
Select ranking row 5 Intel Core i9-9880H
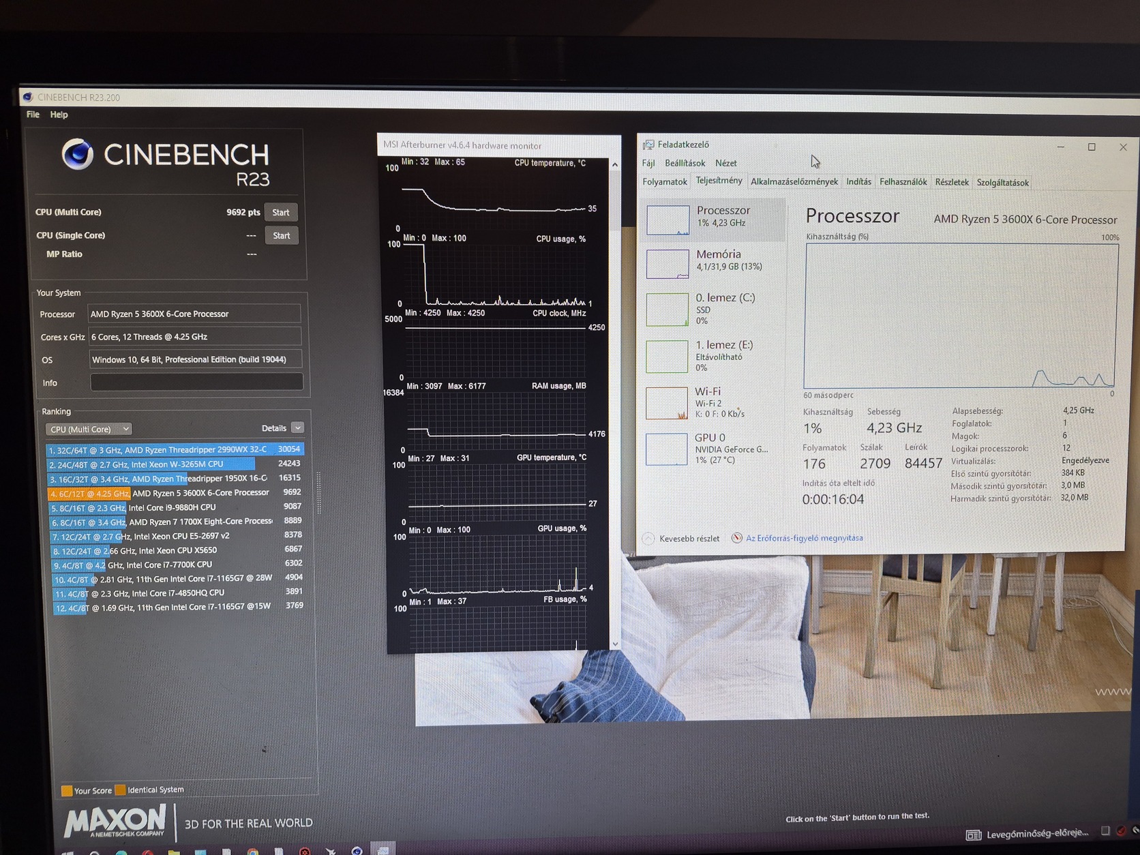click(176, 507)
